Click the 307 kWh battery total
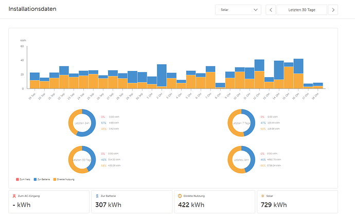 [108, 205]
